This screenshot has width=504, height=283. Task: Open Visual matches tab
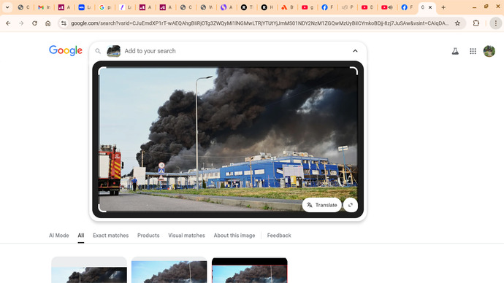tap(186, 236)
